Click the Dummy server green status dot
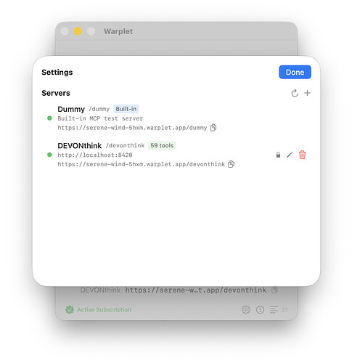The height and width of the screenshot is (363, 352). pos(49,118)
